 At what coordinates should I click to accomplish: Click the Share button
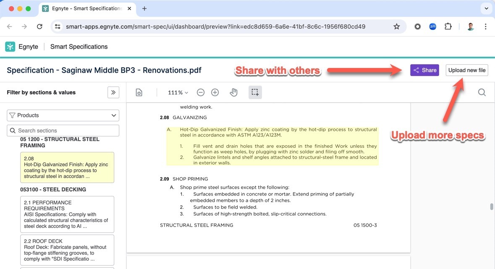point(424,70)
